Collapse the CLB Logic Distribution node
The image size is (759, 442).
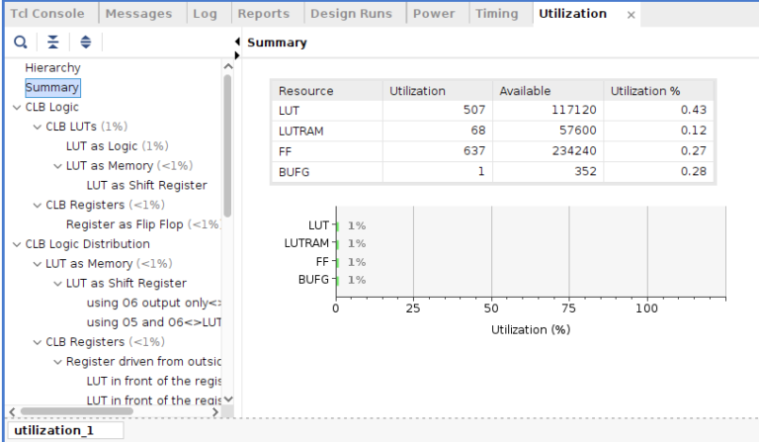coord(16,244)
